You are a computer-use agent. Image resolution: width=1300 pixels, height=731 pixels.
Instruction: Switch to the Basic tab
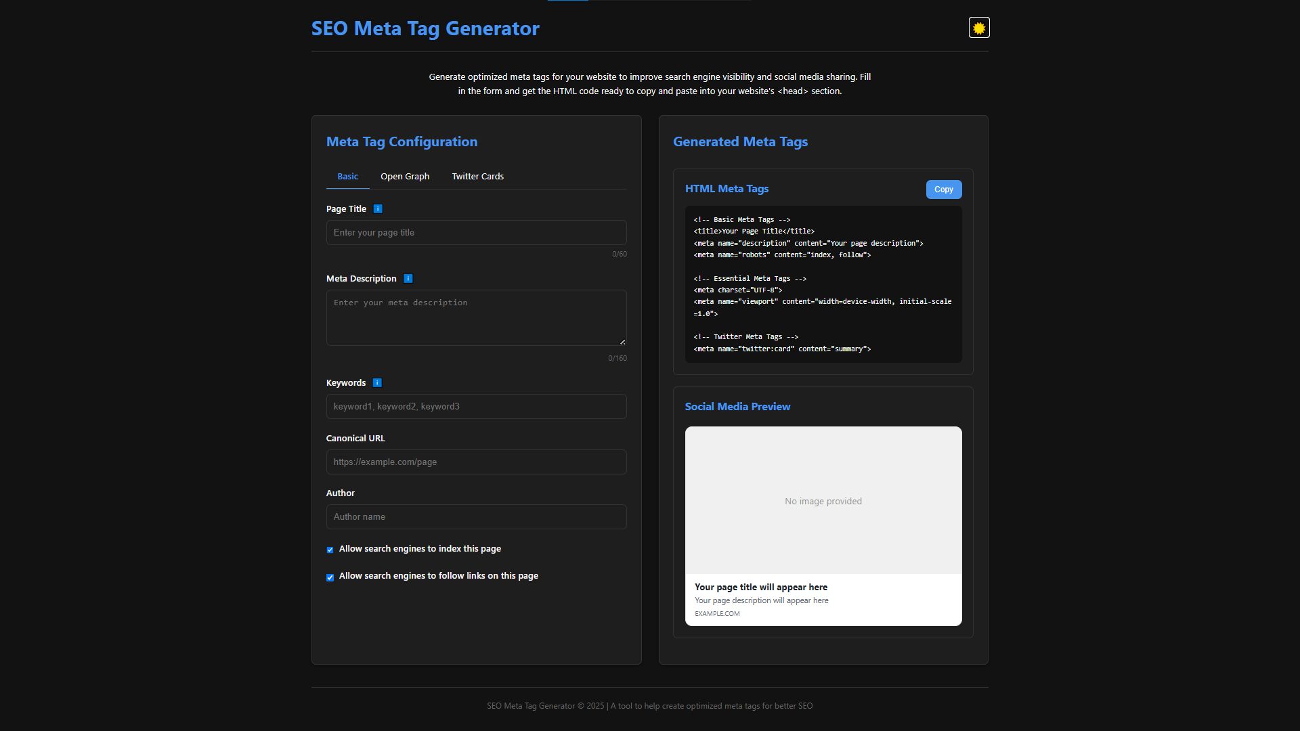(x=347, y=177)
